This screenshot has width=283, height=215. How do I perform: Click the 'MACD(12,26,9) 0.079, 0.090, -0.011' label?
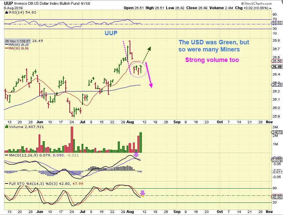click(x=44, y=155)
